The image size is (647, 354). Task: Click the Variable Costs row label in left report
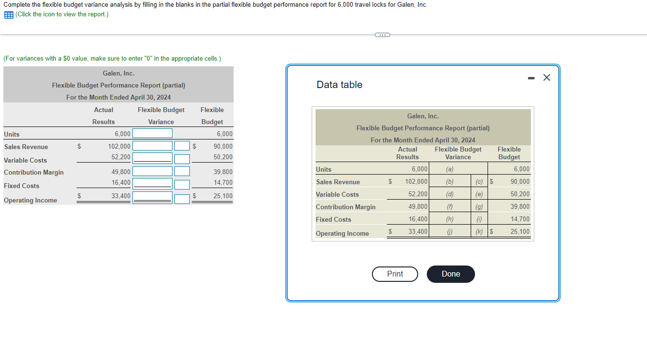point(26,160)
